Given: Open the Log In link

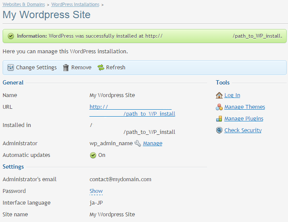Looking at the screenshot, I should pos(232,95).
